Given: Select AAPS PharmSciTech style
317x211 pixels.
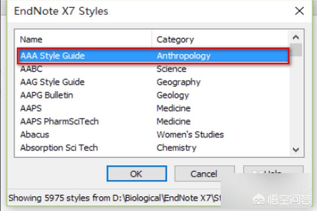Looking at the screenshot, I should [59, 121].
